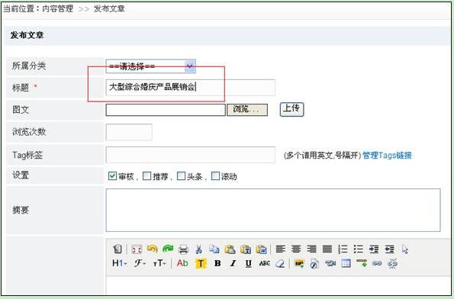The image size is (454, 299).
Task: Click 发布文章 in the breadcrumb
Action: 109,8
